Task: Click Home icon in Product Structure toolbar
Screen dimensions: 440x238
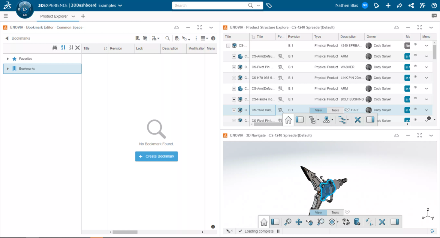Action: tap(288, 120)
